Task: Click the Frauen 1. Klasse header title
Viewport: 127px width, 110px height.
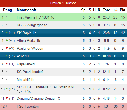Action: pos(63,3)
